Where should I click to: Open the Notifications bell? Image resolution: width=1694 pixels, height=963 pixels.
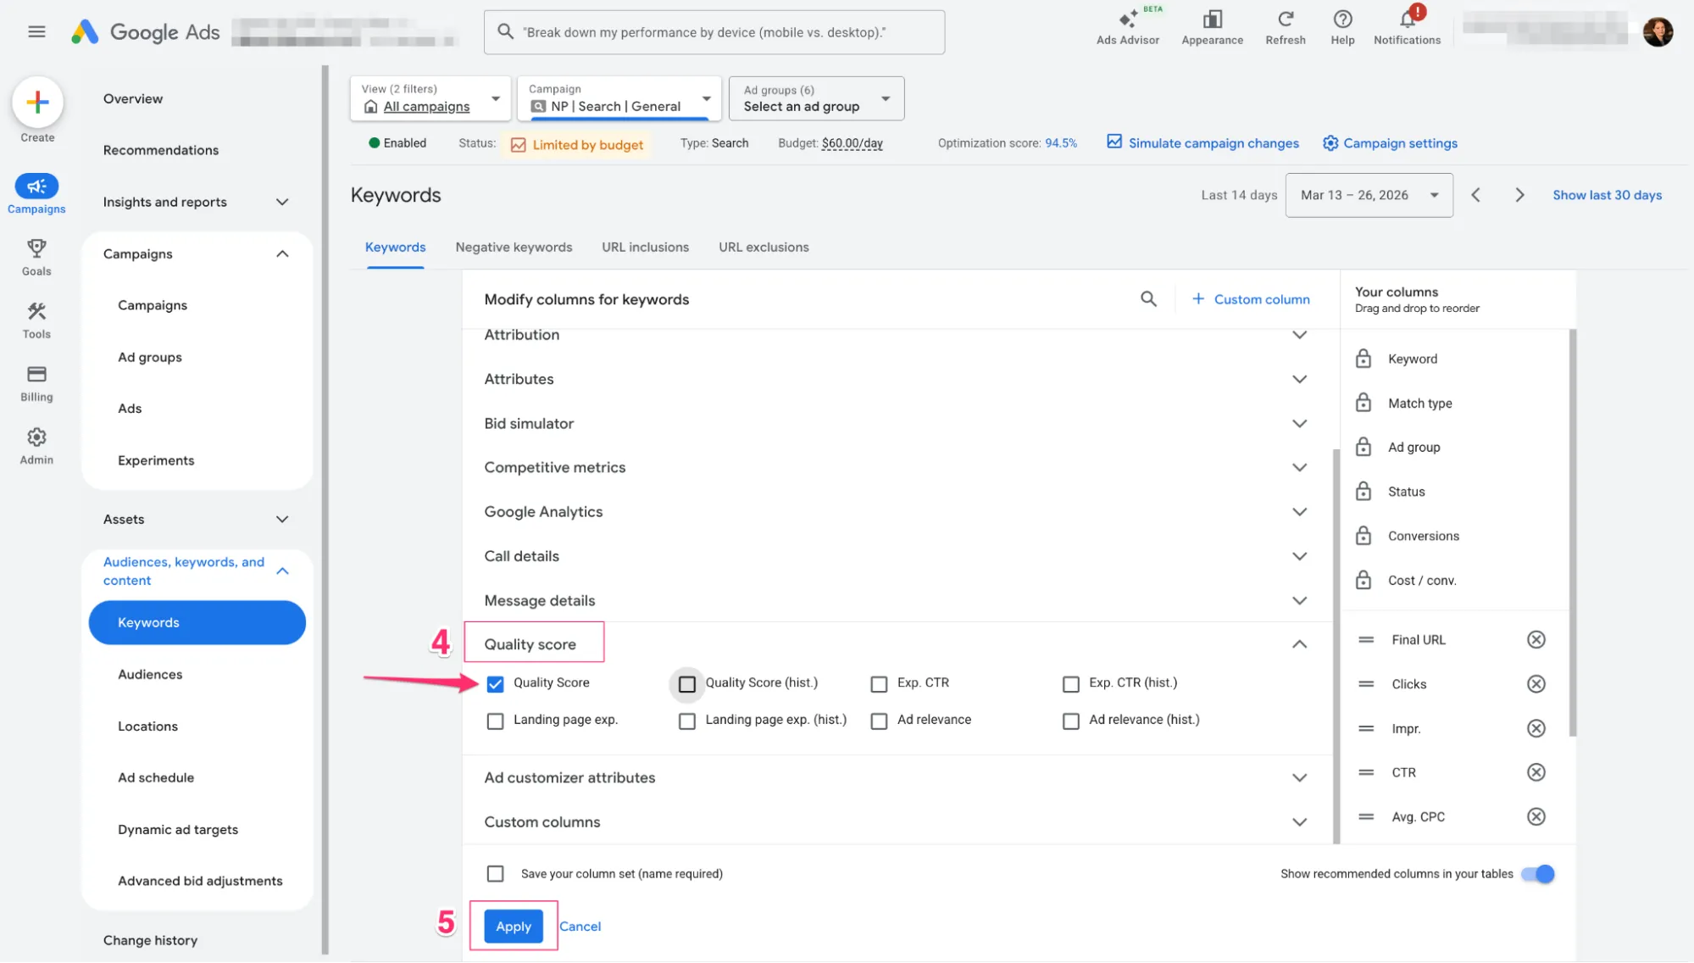[x=1407, y=19]
